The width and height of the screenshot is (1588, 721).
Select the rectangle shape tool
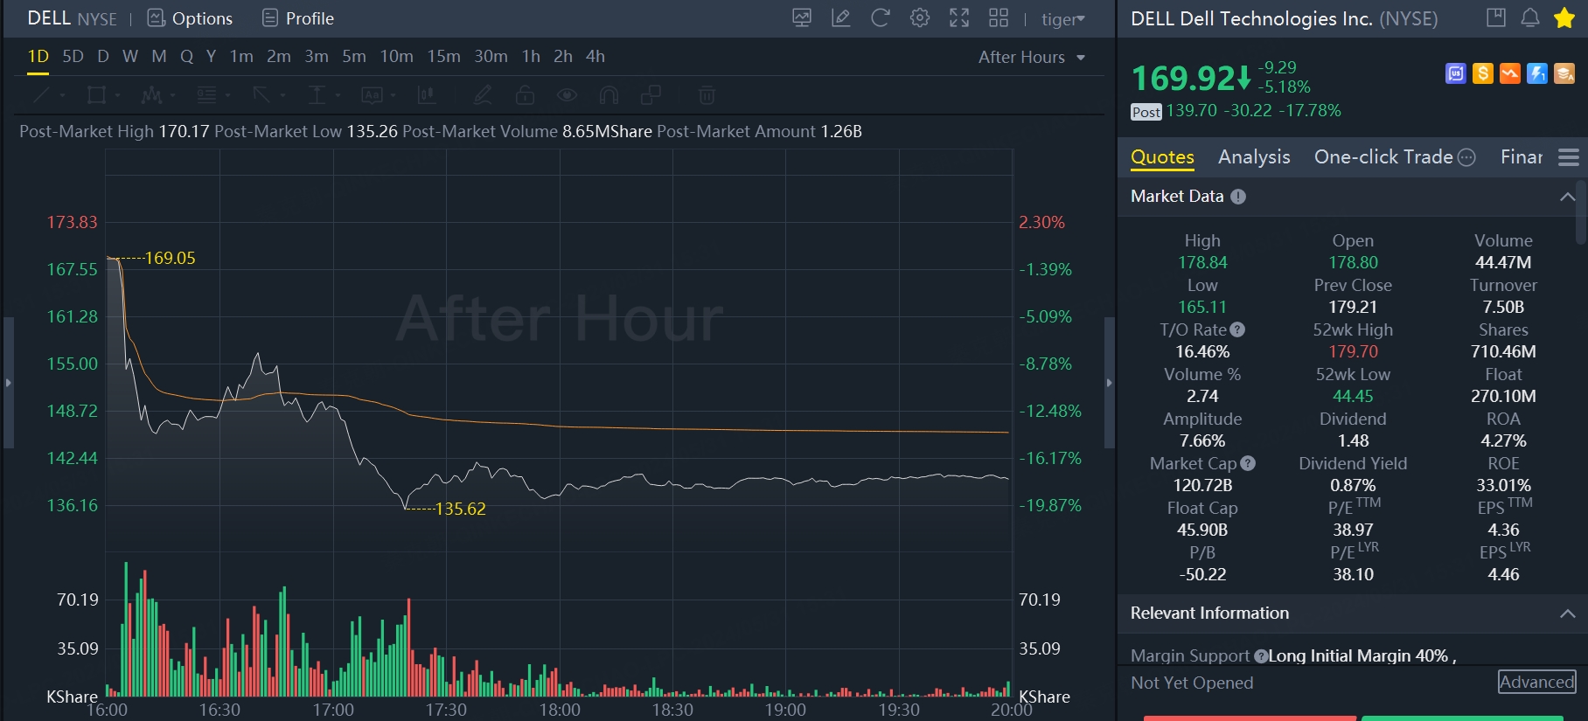click(x=97, y=95)
